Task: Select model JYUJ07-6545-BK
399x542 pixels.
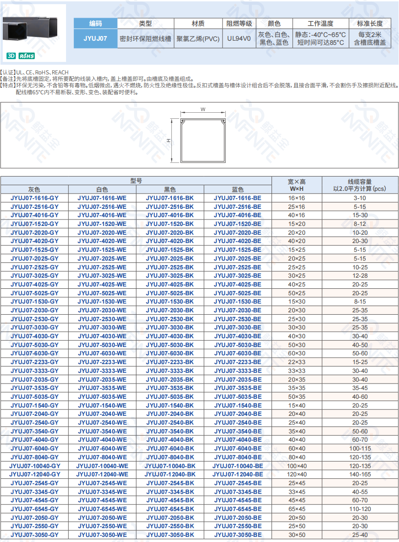Action: click(170, 509)
